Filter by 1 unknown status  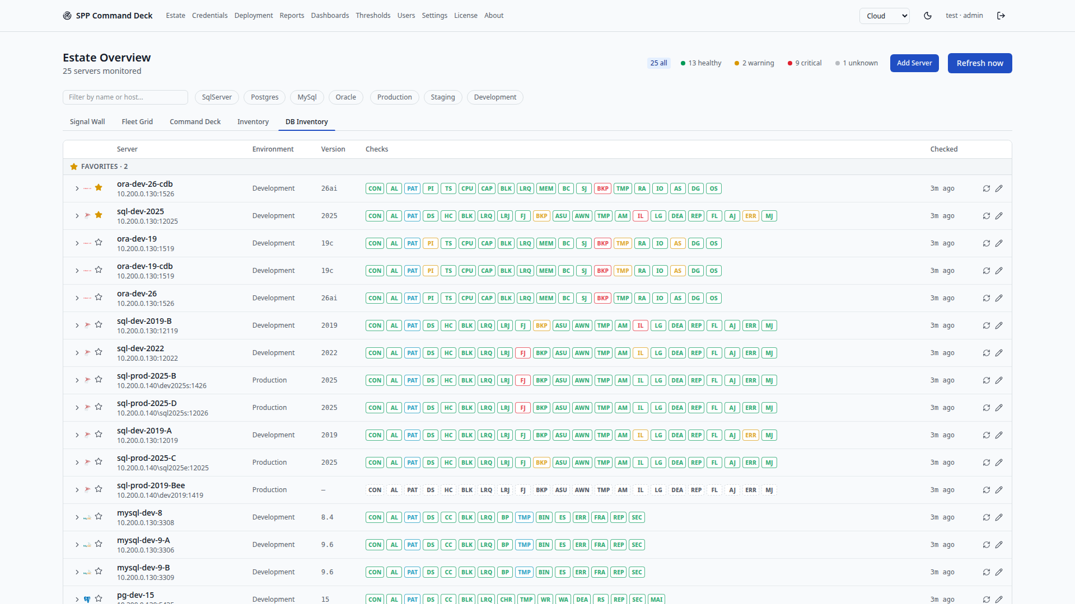pyautogui.click(x=857, y=63)
